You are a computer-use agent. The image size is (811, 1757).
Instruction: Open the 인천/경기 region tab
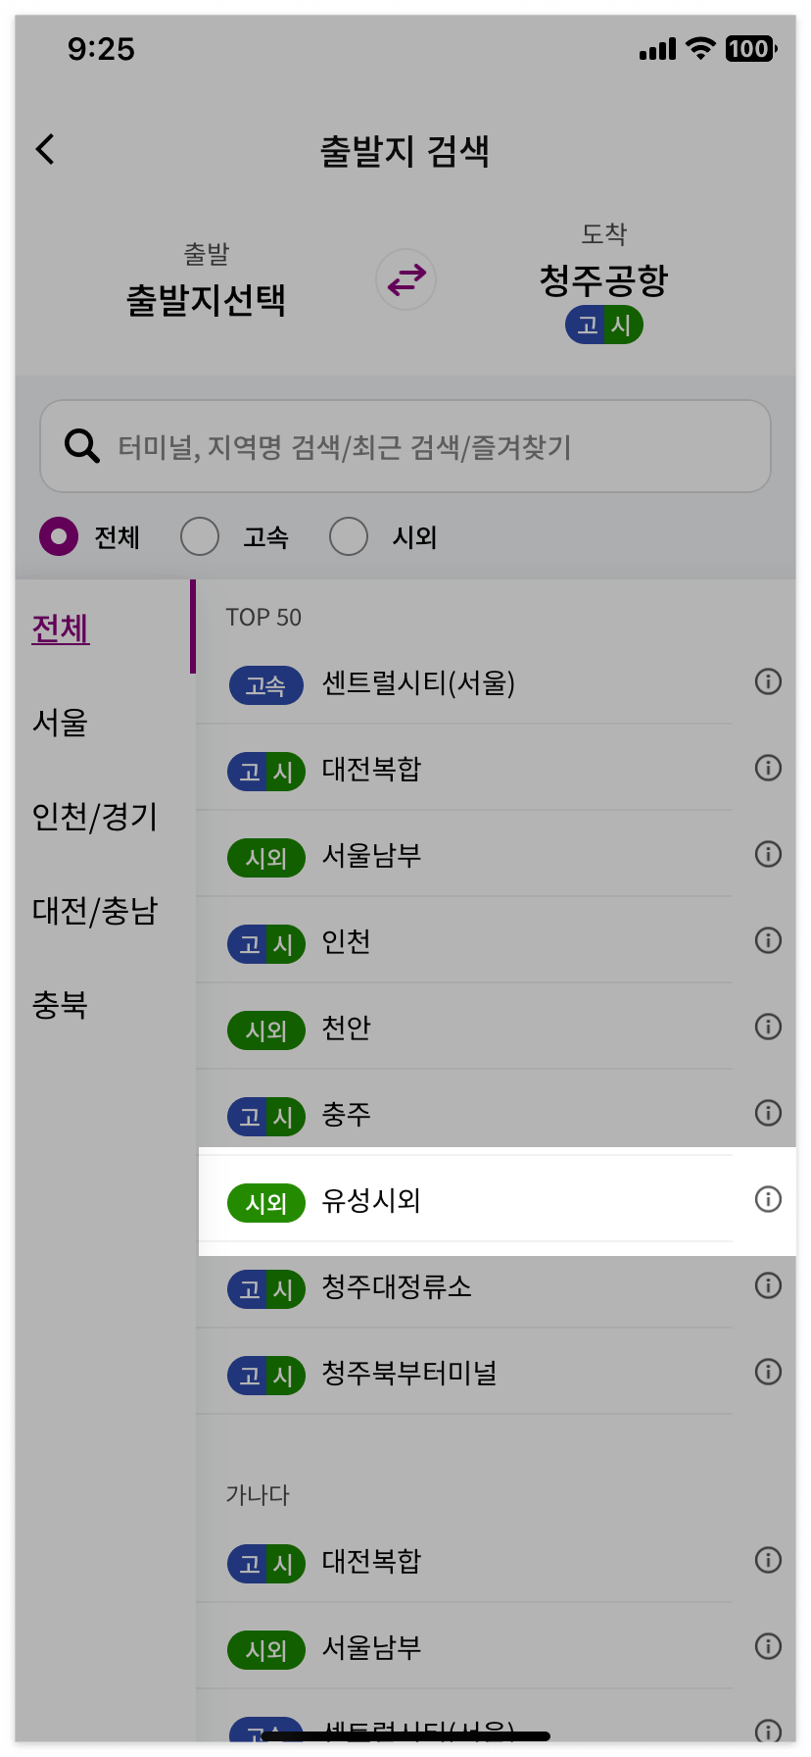coord(93,818)
